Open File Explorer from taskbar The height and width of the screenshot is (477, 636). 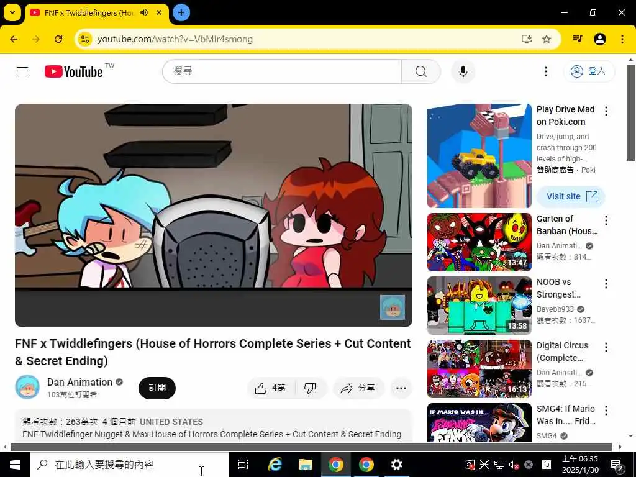[305, 465]
